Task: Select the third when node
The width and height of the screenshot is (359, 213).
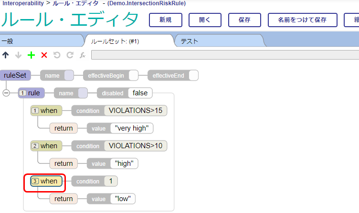Action: (x=44, y=181)
